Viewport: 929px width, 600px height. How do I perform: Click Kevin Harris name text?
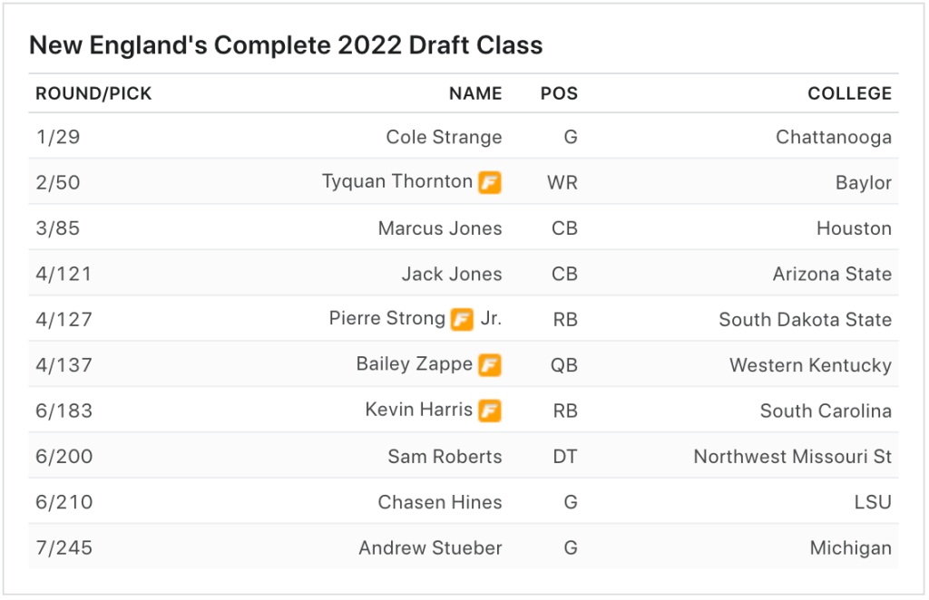click(x=418, y=410)
